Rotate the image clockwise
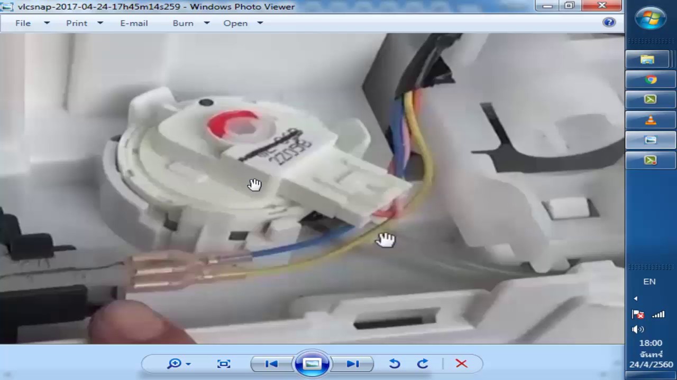The image size is (677, 380). coord(423,364)
